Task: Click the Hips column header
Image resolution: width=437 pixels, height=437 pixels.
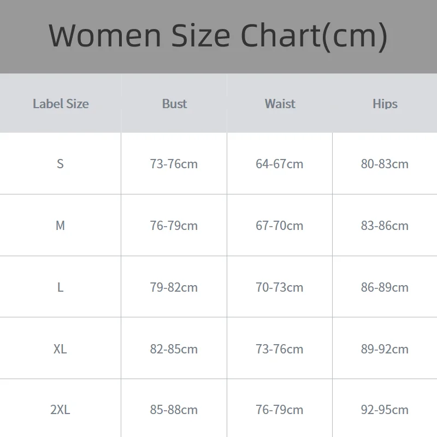Action: pyautogui.click(x=385, y=104)
